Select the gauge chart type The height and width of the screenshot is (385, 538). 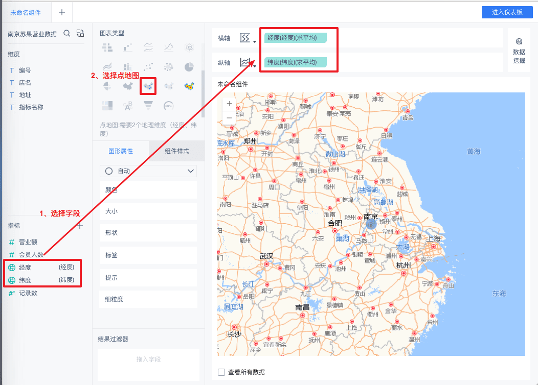pos(168,106)
